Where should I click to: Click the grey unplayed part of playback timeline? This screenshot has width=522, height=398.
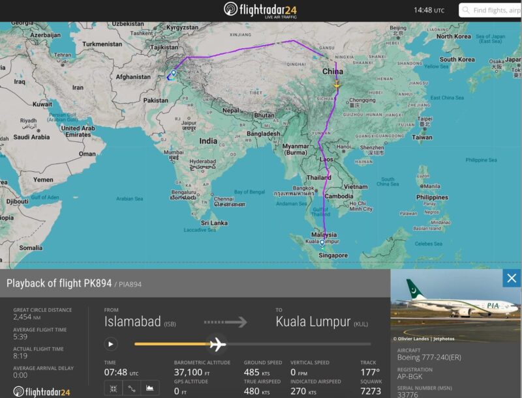(x=299, y=344)
